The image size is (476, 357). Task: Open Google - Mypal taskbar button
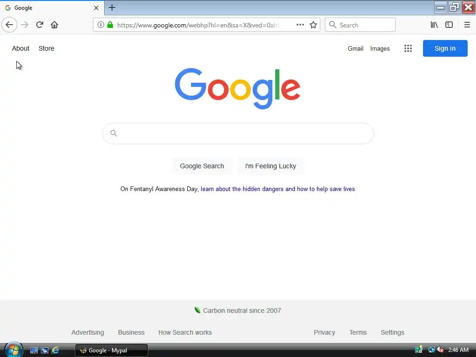tap(112, 350)
